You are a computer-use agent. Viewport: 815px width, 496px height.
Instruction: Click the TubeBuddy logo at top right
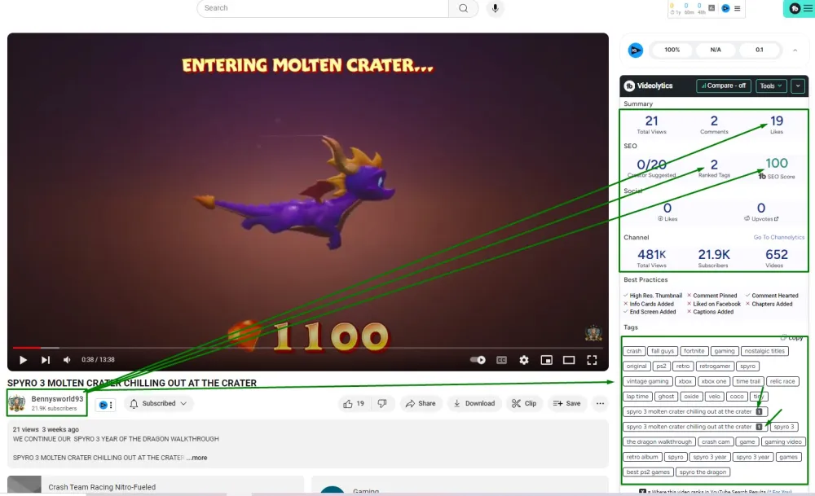click(x=795, y=8)
